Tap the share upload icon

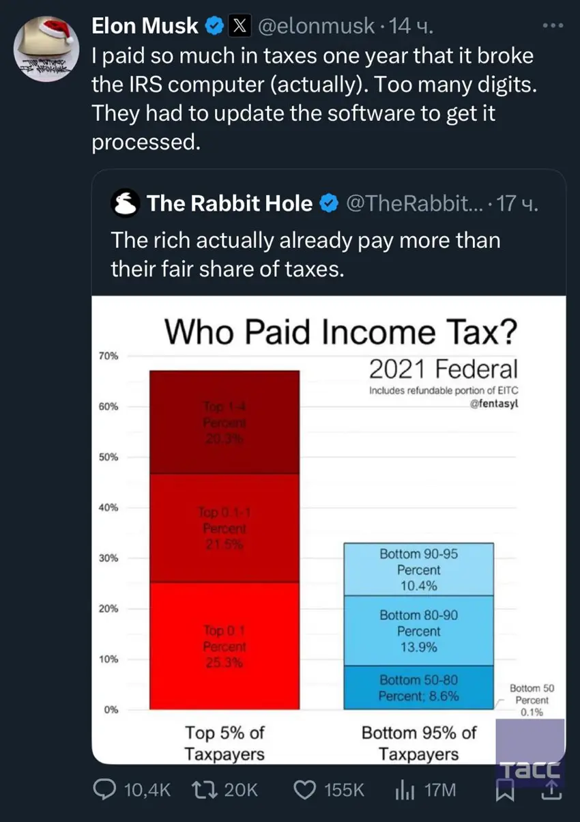[551, 792]
